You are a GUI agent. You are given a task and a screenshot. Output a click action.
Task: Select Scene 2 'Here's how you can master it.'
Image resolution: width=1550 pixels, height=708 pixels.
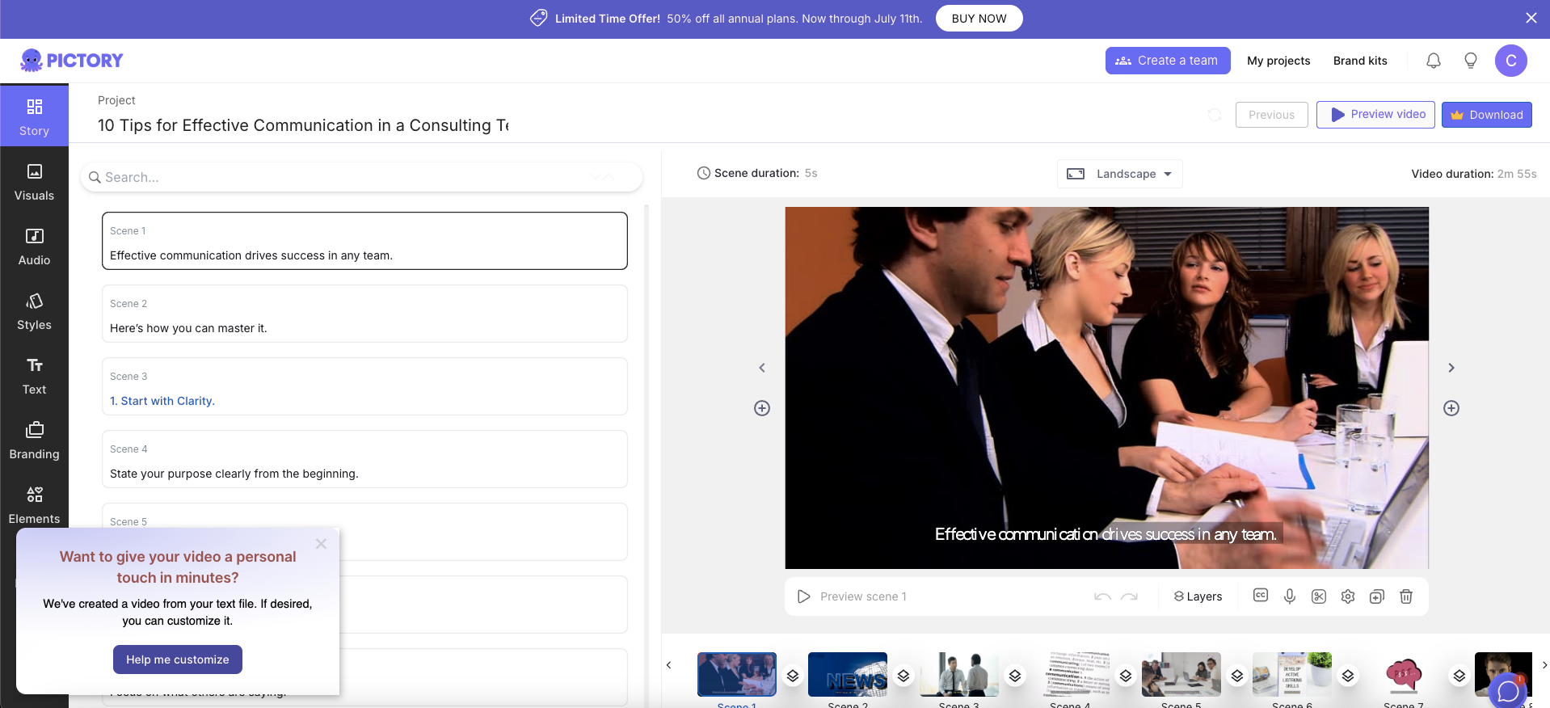[x=364, y=314]
